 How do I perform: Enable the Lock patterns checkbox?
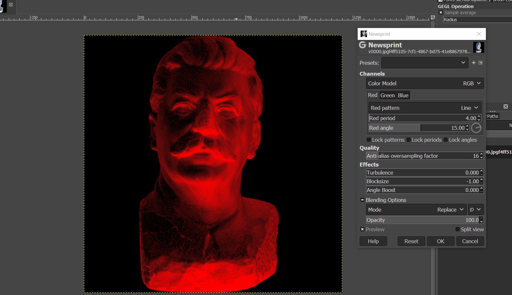[369, 140]
